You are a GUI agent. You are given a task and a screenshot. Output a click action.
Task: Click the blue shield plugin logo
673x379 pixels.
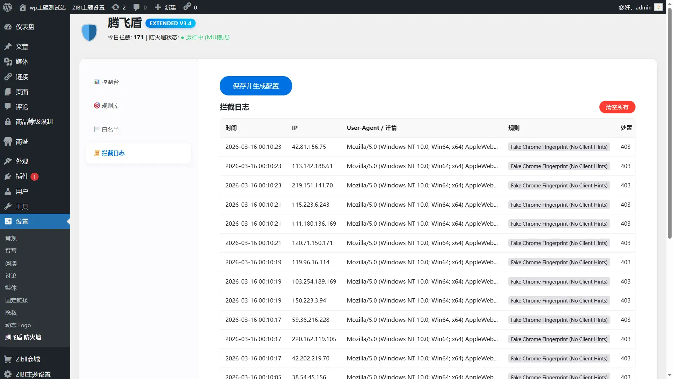(x=89, y=32)
